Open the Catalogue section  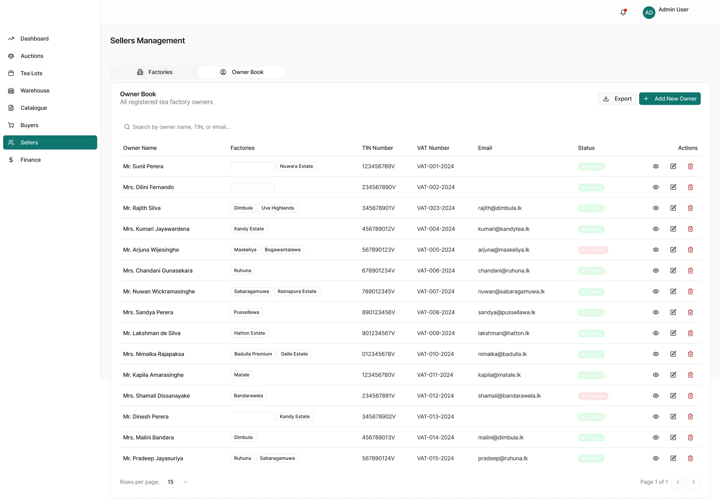point(50,108)
